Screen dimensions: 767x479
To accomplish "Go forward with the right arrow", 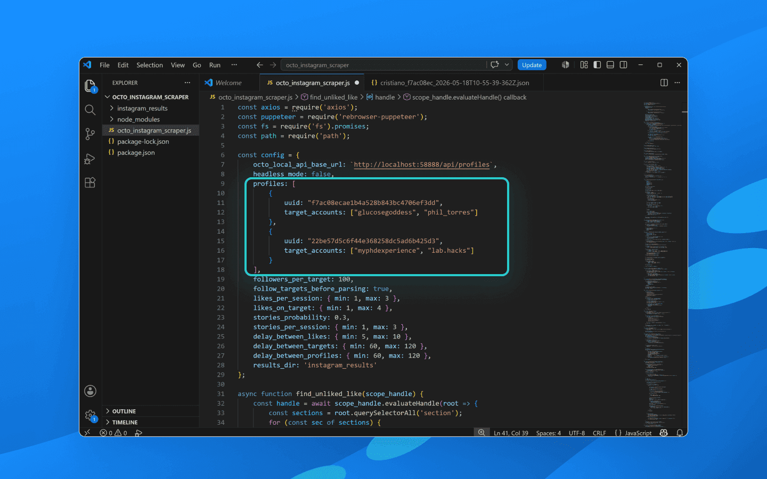I will pos(273,65).
